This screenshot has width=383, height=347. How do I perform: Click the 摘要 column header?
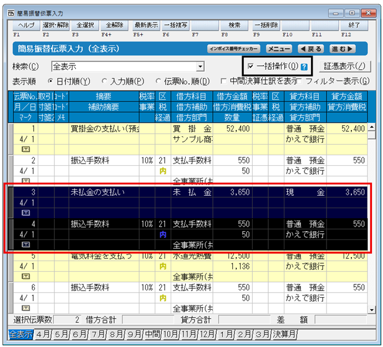click(x=104, y=96)
